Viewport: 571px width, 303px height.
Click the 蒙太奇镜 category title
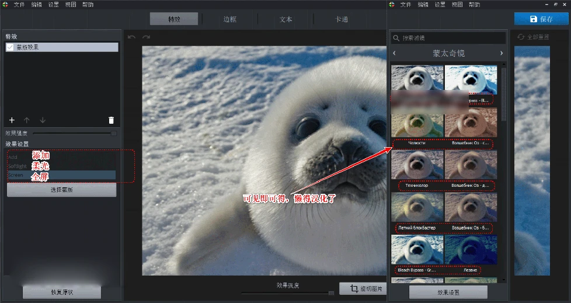pyautogui.click(x=448, y=53)
